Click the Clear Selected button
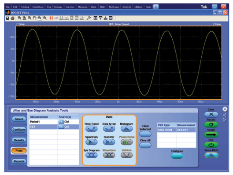233x175 pixels. point(145,134)
